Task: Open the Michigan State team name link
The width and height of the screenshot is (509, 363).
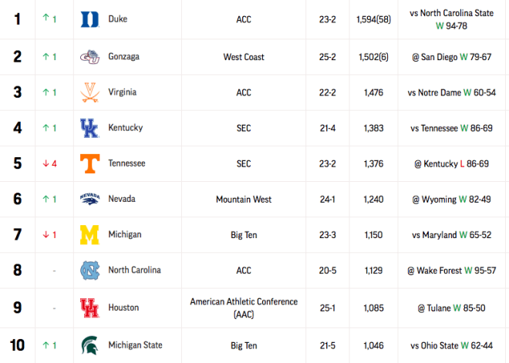Action: [135, 345]
